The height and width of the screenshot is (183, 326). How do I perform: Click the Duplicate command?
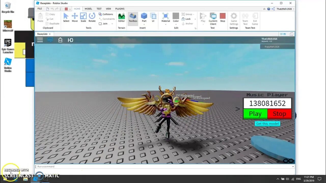point(52,24)
